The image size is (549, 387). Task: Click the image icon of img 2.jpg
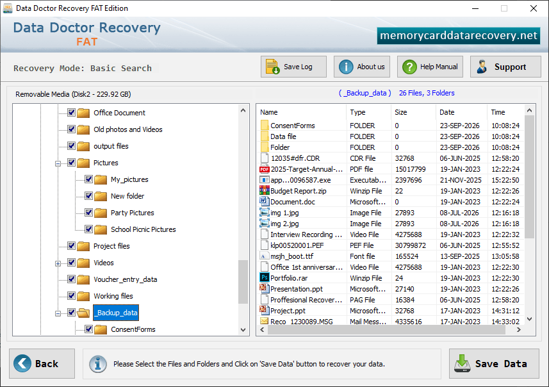tap(264, 223)
